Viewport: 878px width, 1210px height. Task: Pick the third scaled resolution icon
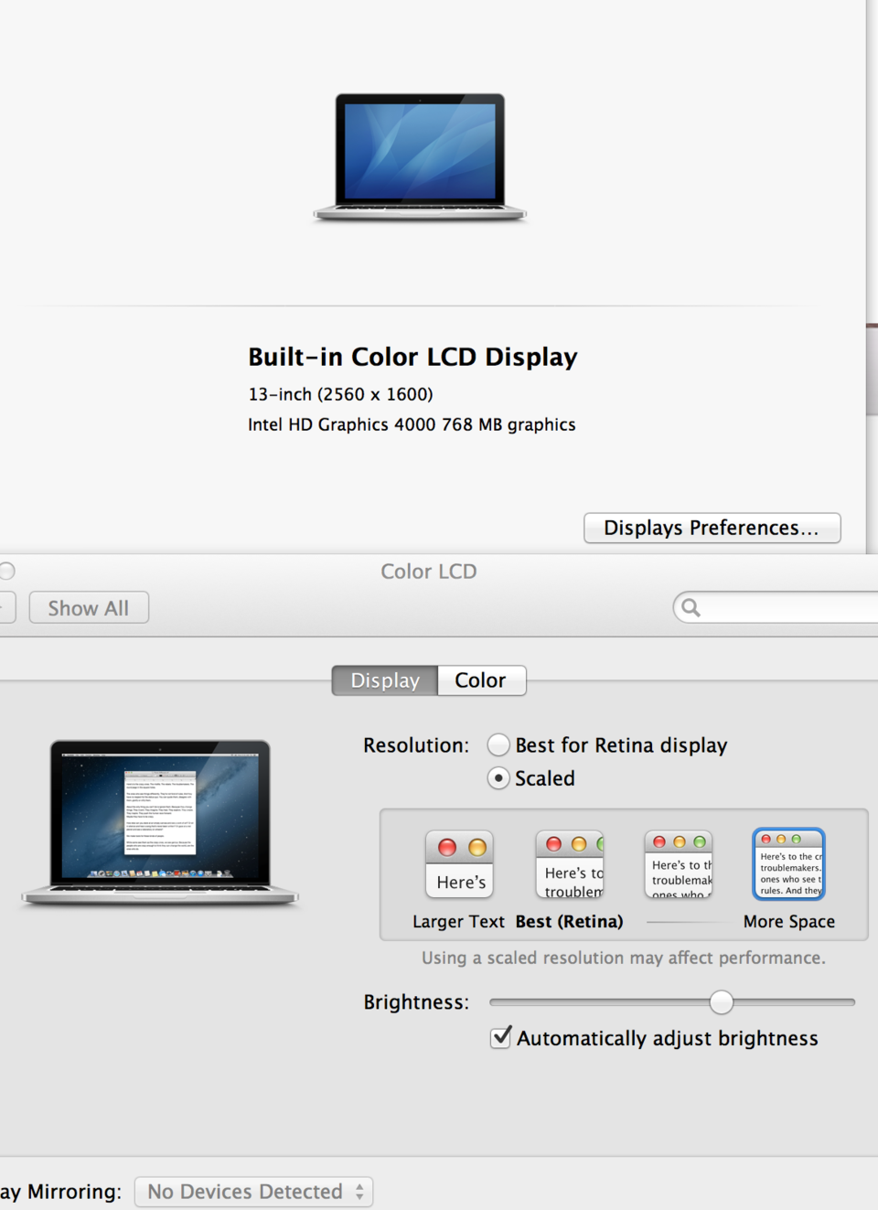coord(678,864)
